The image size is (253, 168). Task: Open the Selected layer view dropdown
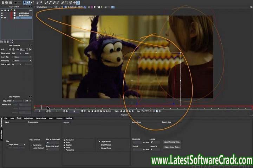click(44, 7)
